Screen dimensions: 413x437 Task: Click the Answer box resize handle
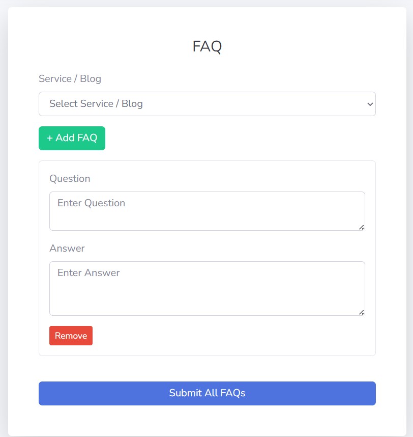(362, 312)
